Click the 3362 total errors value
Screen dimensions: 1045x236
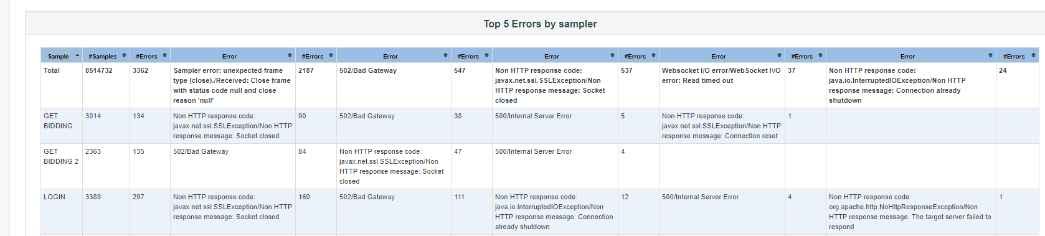pyautogui.click(x=140, y=70)
